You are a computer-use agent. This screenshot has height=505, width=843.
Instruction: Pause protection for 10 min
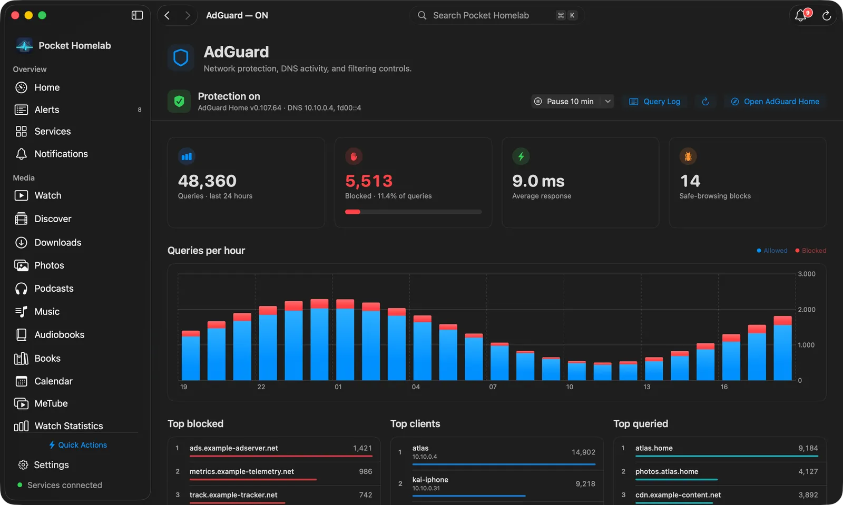565,102
